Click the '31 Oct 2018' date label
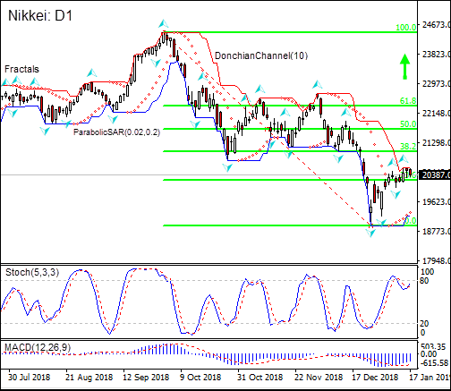The height and width of the screenshot is (391, 451). coord(260,377)
